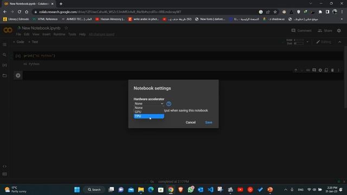
Task: Add a new Text cell
Action: point(33,42)
